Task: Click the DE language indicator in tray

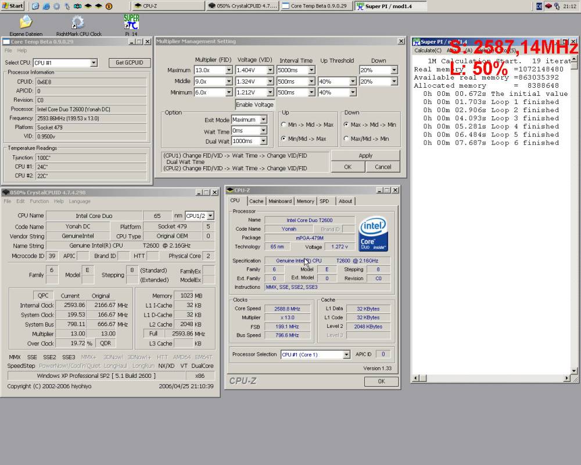Action: (x=539, y=6)
